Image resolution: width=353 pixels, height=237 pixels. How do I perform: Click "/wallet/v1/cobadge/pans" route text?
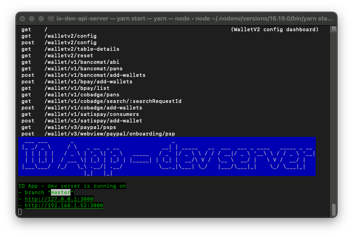coord(82,95)
